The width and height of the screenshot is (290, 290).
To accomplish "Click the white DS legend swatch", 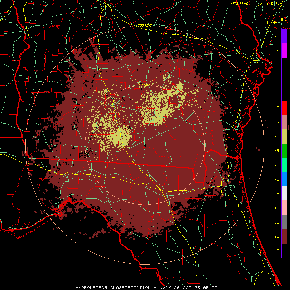I will tap(285, 193).
